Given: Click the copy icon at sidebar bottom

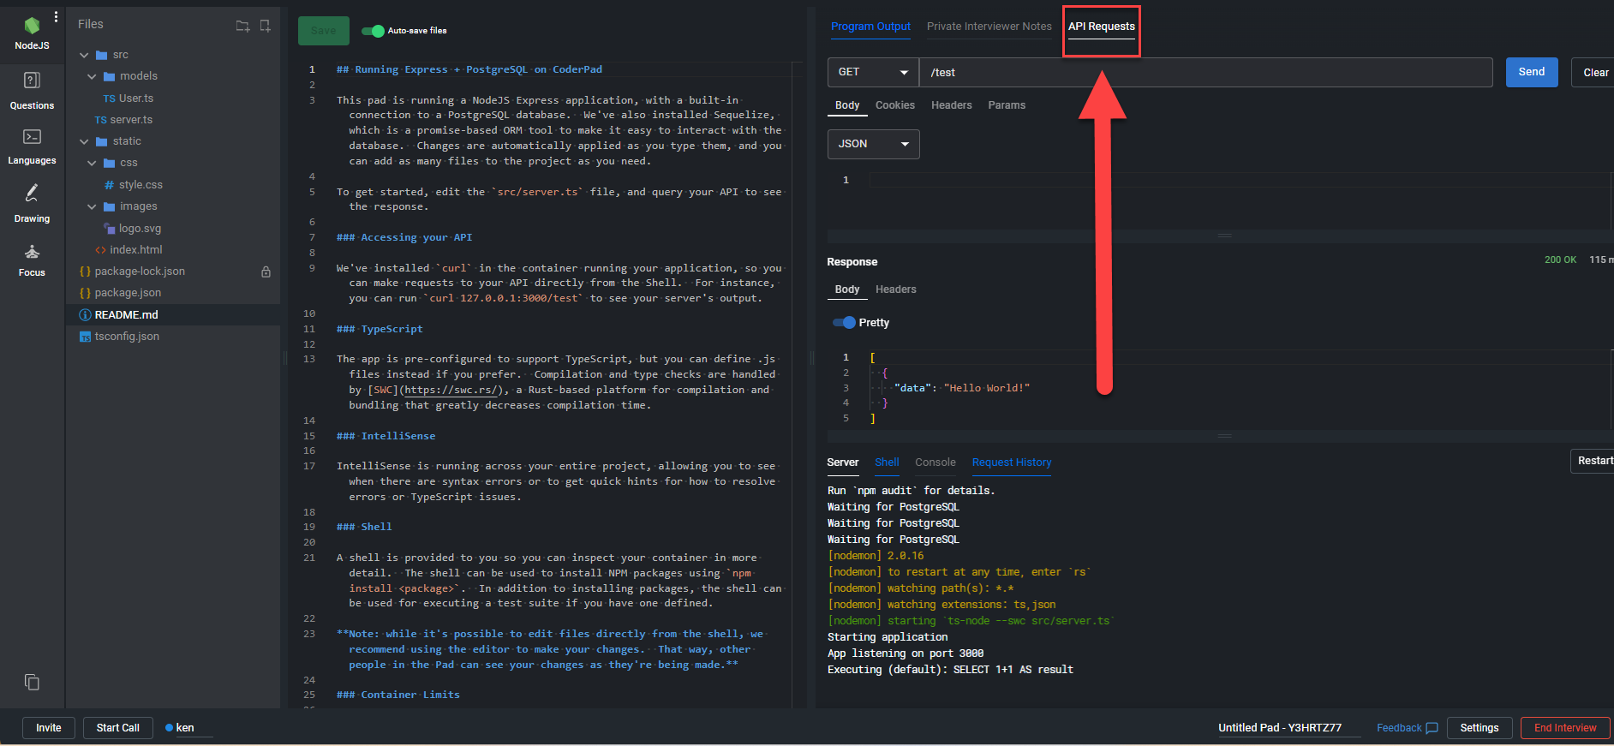Looking at the screenshot, I should (32, 682).
